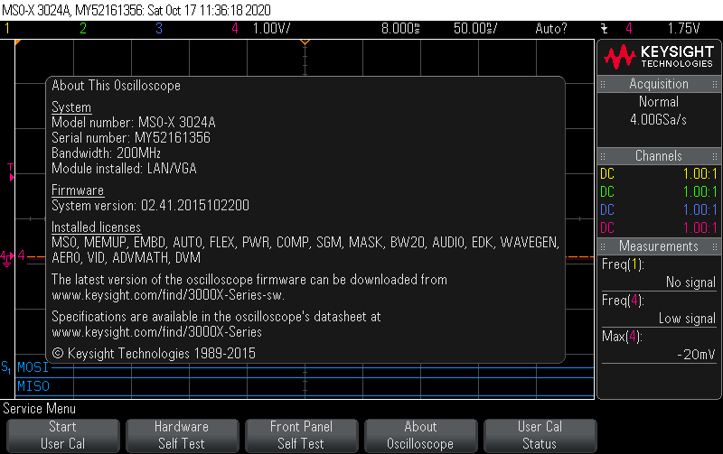Screen dimensions: 723x454
Task: Click the 8.000ns time delay value
Action: pyautogui.click(x=400, y=29)
